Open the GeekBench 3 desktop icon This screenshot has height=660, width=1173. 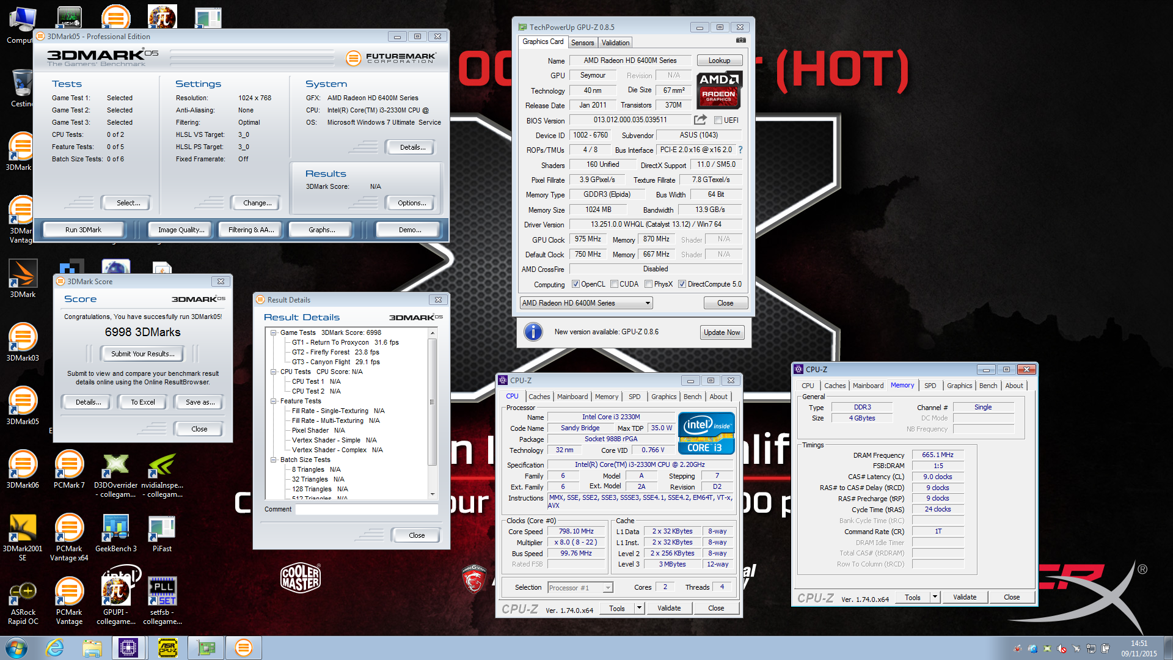pyautogui.click(x=115, y=533)
